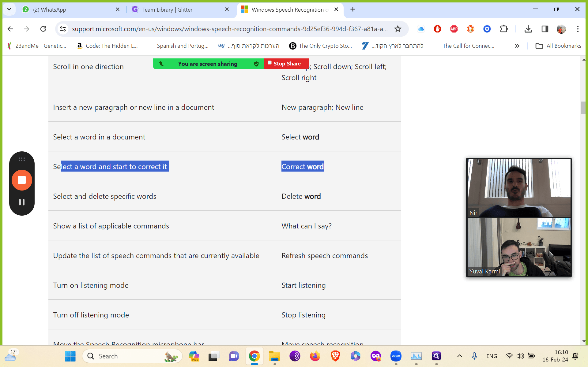The image size is (588, 367).
Task: Expand the hidden bookmarks chevron
Action: [x=517, y=46]
